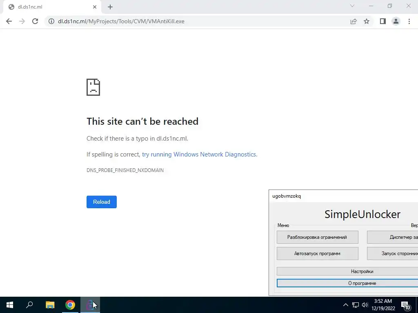418x313 pixels.
Task: Minimize the Chrome window
Action: click(371, 6)
